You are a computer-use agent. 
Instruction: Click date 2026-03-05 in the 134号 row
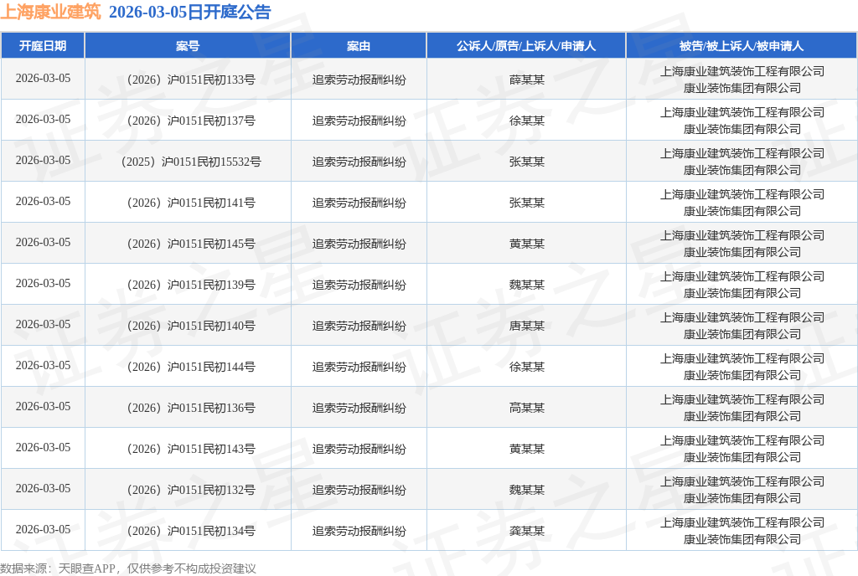tap(43, 529)
